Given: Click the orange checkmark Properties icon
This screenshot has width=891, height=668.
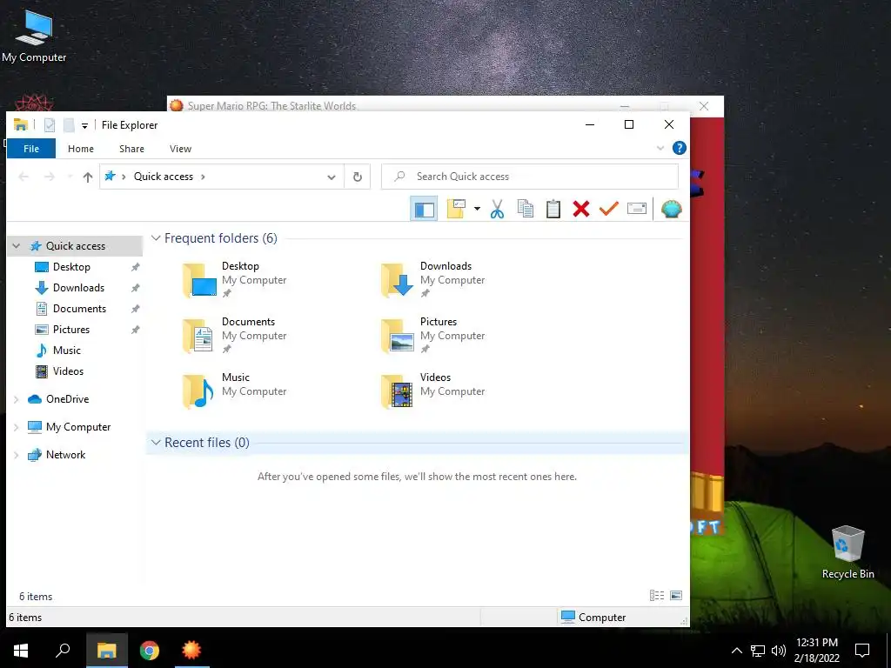Looking at the screenshot, I should coord(608,209).
